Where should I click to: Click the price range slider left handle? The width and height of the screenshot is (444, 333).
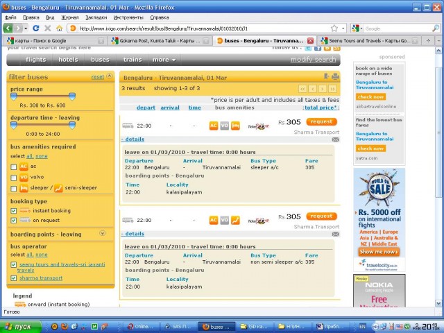(14, 96)
